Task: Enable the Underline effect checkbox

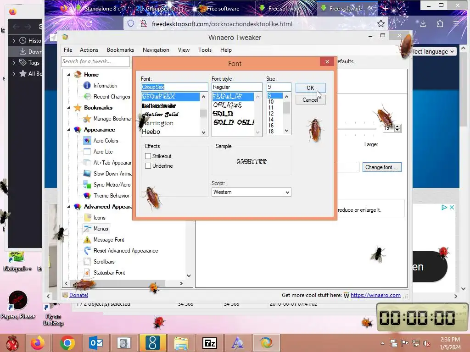Action: coord(148,165)
